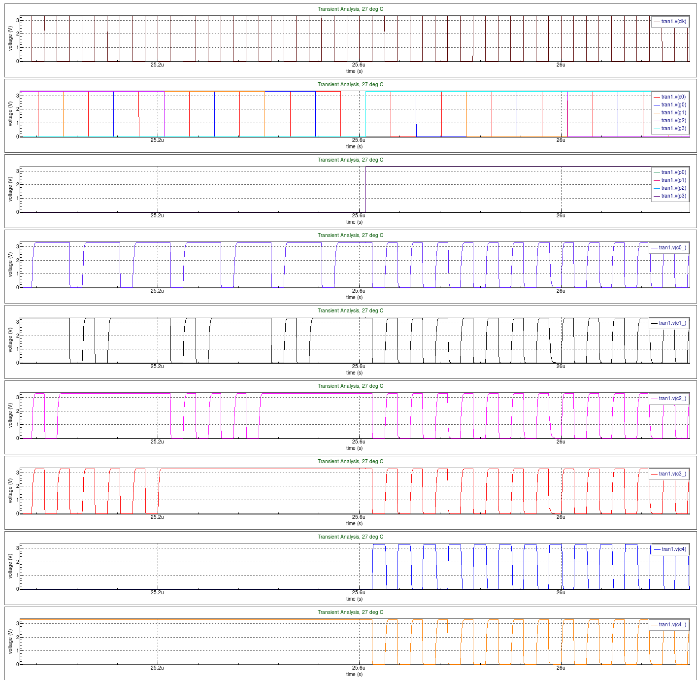
Task: Click the 25.2u tick in the clk plot
Action: pos(157,65)
